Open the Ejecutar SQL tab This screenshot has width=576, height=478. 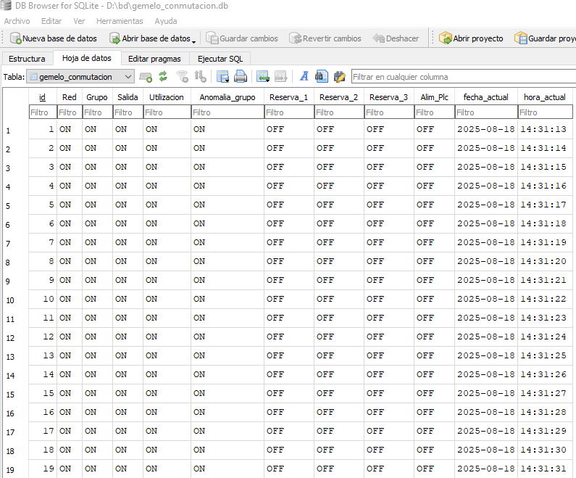click(220, 59)
